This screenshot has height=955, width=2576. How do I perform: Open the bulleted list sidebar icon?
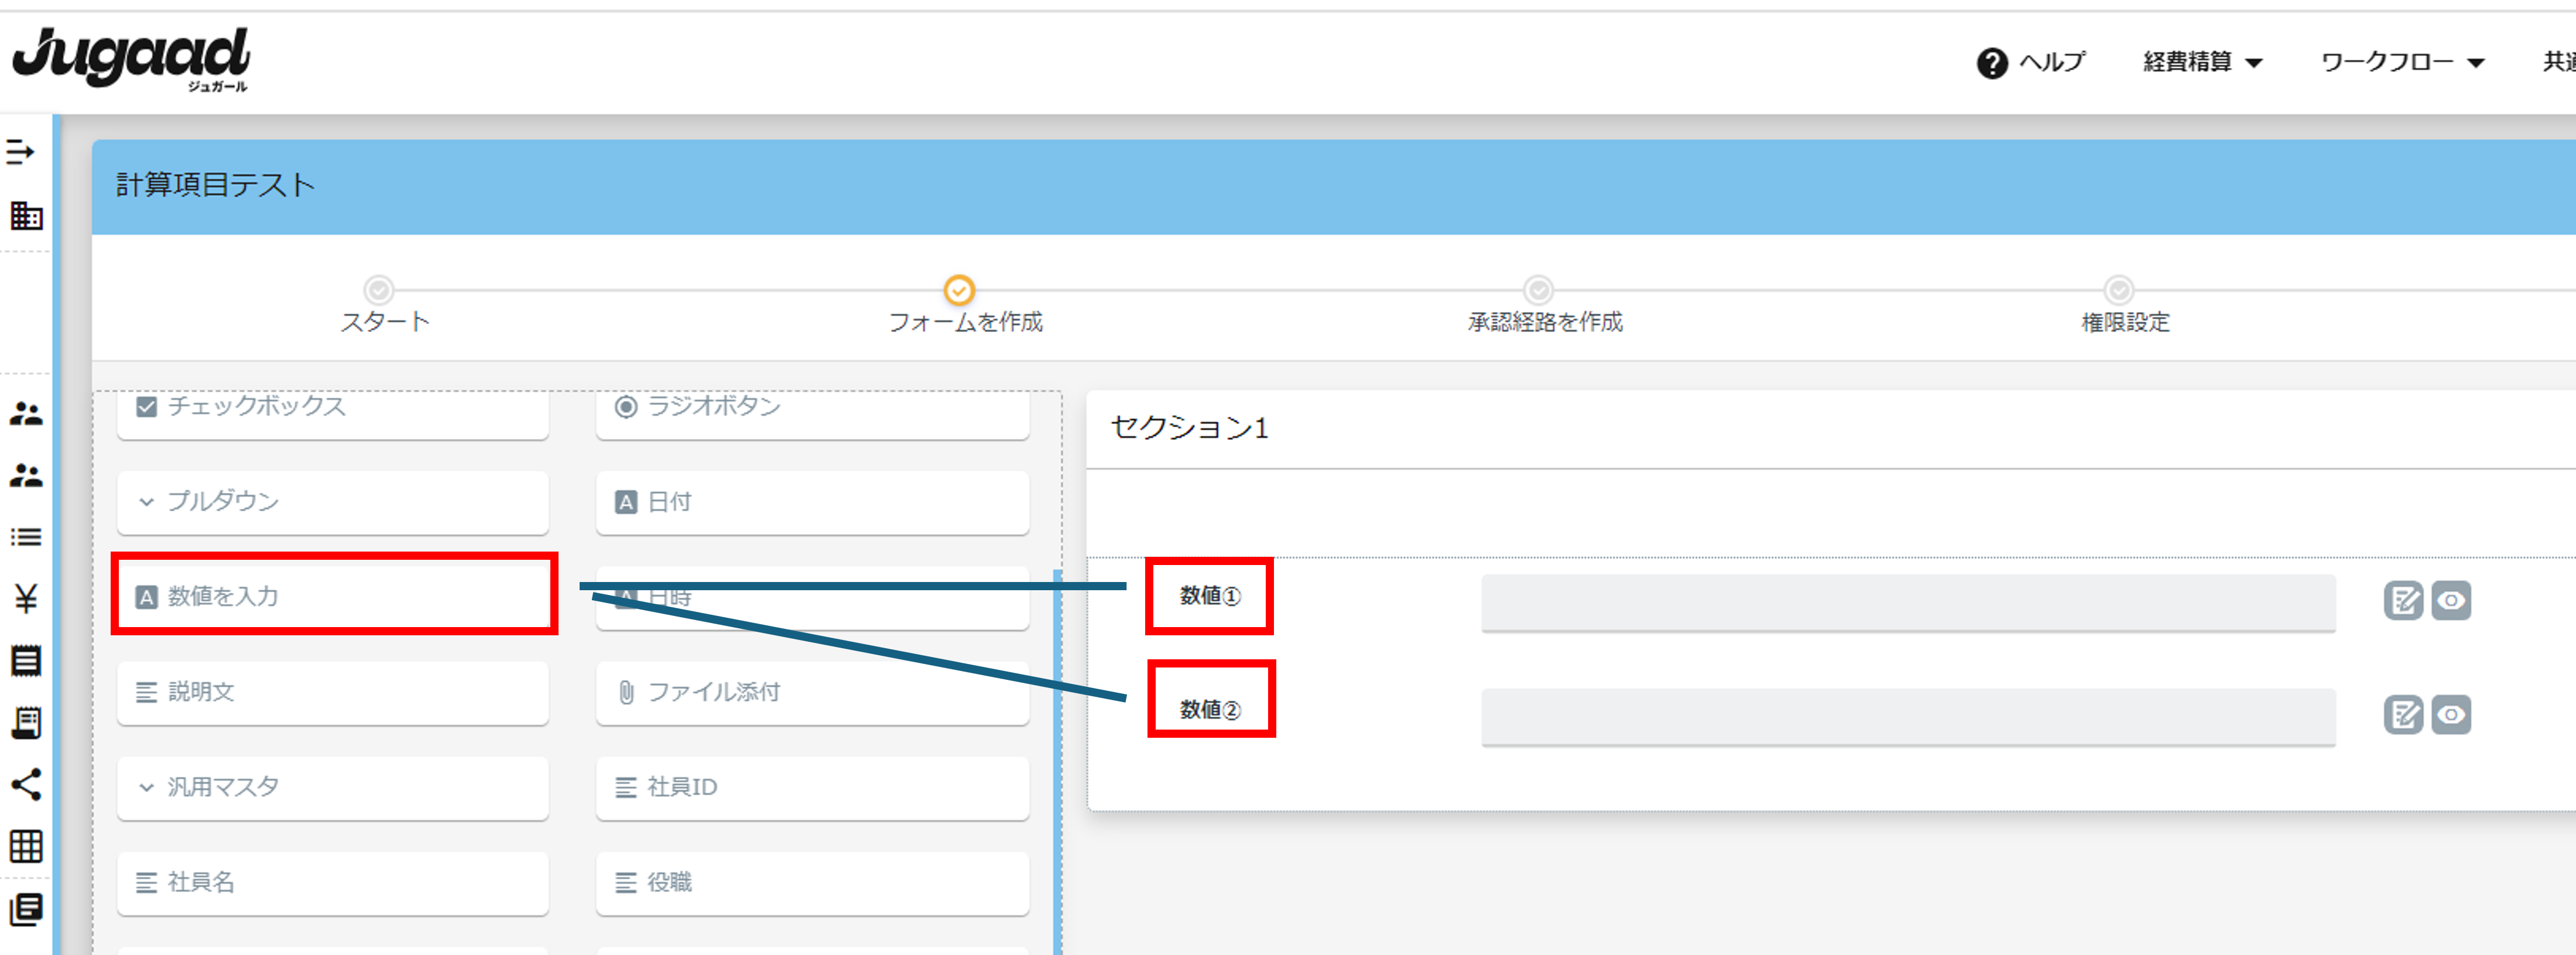pos(25,538)
